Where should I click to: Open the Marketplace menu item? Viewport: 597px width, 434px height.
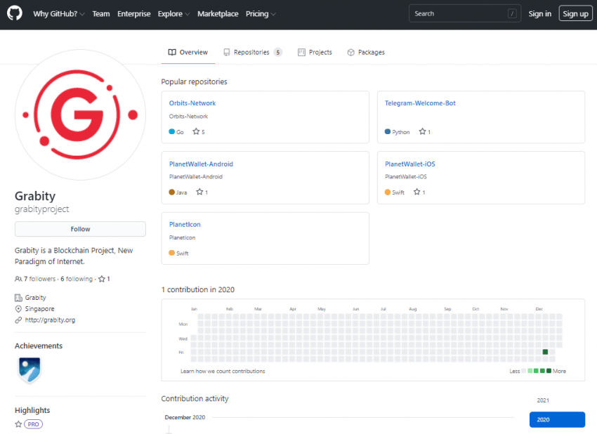pos(218,14)
